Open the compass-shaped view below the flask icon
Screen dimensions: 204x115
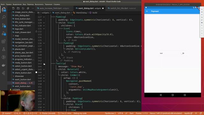click(x=4, y=57)
